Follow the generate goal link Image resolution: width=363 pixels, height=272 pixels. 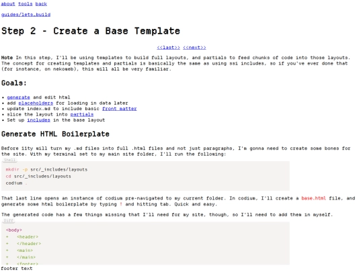pyautogui.click(x=19, y=97)
